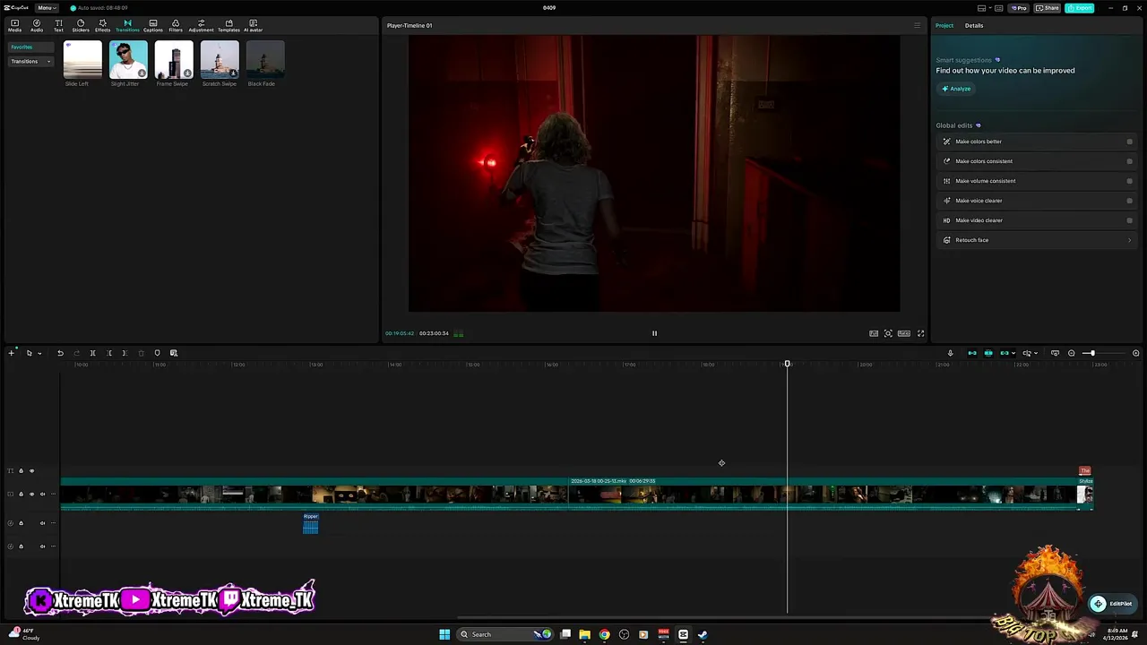The width and height of the screenshot is (1147, 645).
Task: Record voiceover with microphone icon
Action: (950, 353)
